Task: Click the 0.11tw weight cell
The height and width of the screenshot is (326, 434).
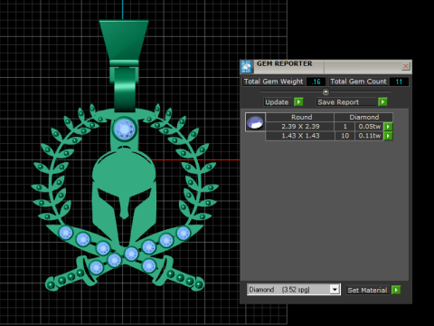Action: pos(369,136)
